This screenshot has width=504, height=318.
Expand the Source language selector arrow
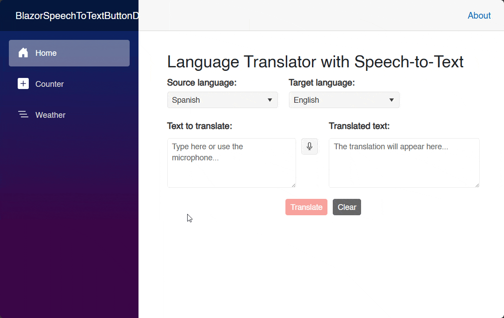coord(270,100)
